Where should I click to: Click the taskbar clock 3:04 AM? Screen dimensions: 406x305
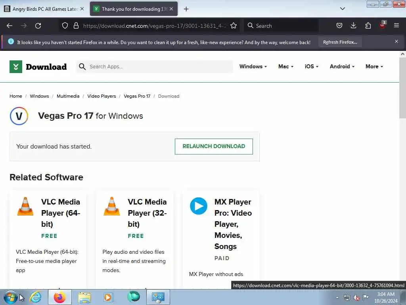point(386,294)
